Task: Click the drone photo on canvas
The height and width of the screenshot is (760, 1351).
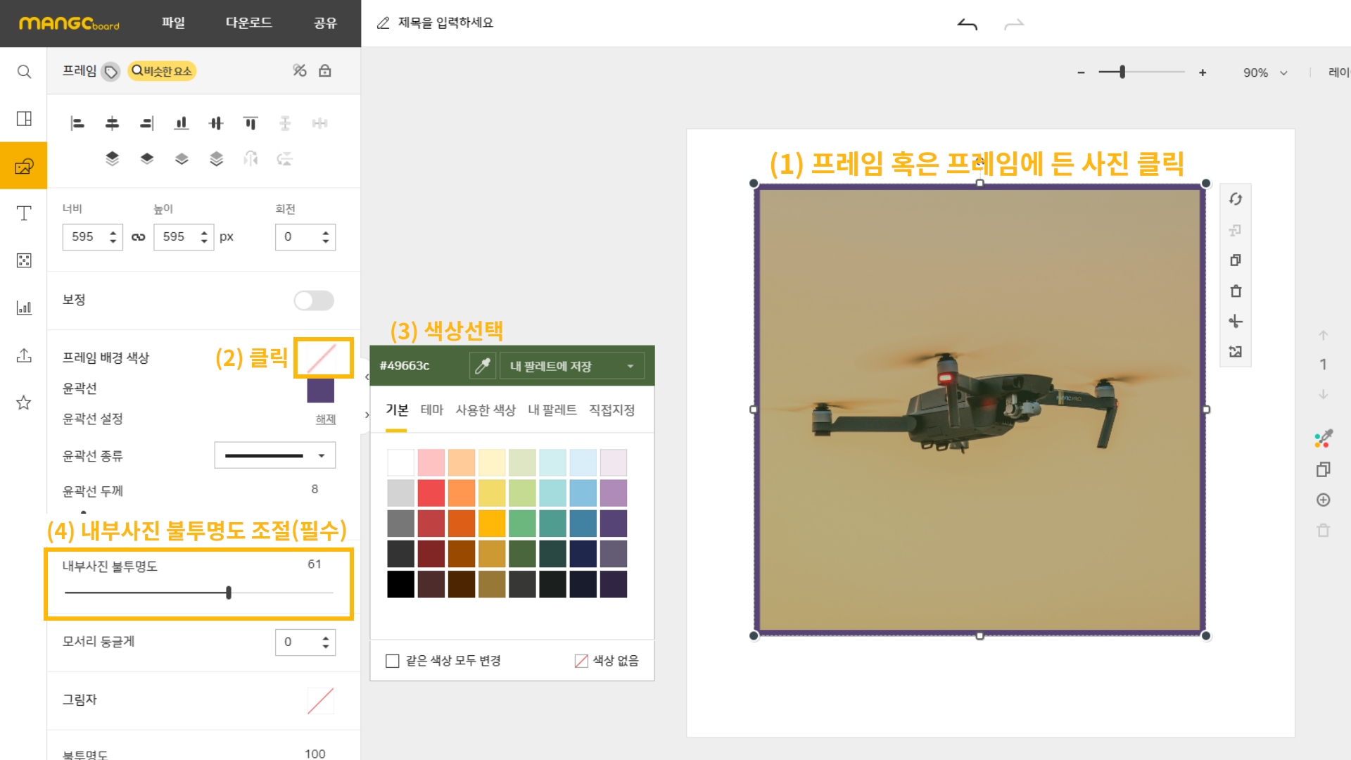Action: click(979, 410)
